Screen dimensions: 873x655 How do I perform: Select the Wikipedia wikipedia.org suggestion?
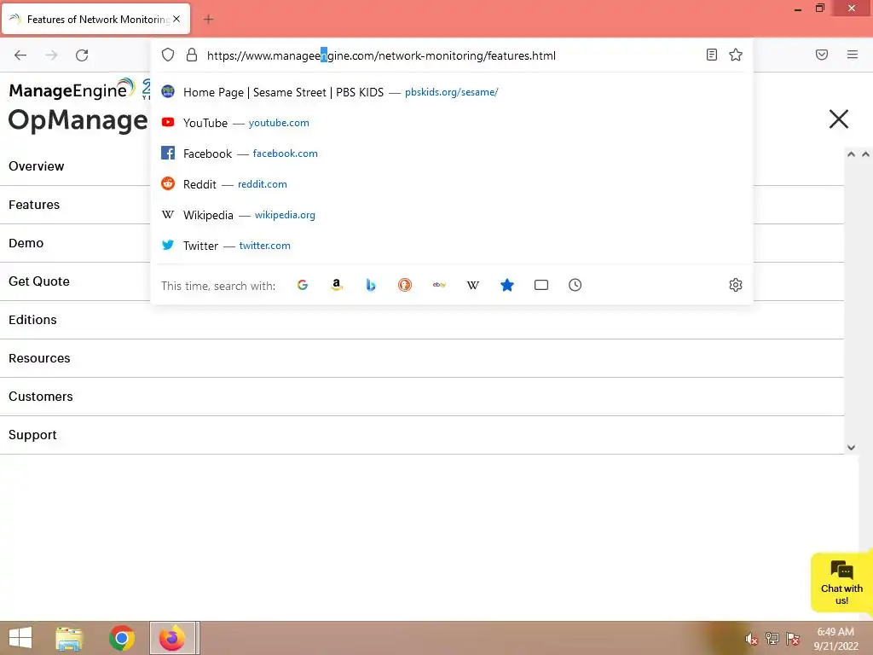tap(452, 214)
